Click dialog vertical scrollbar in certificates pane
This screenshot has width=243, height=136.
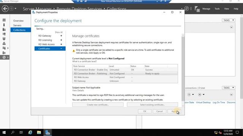(x=183, y=69)
